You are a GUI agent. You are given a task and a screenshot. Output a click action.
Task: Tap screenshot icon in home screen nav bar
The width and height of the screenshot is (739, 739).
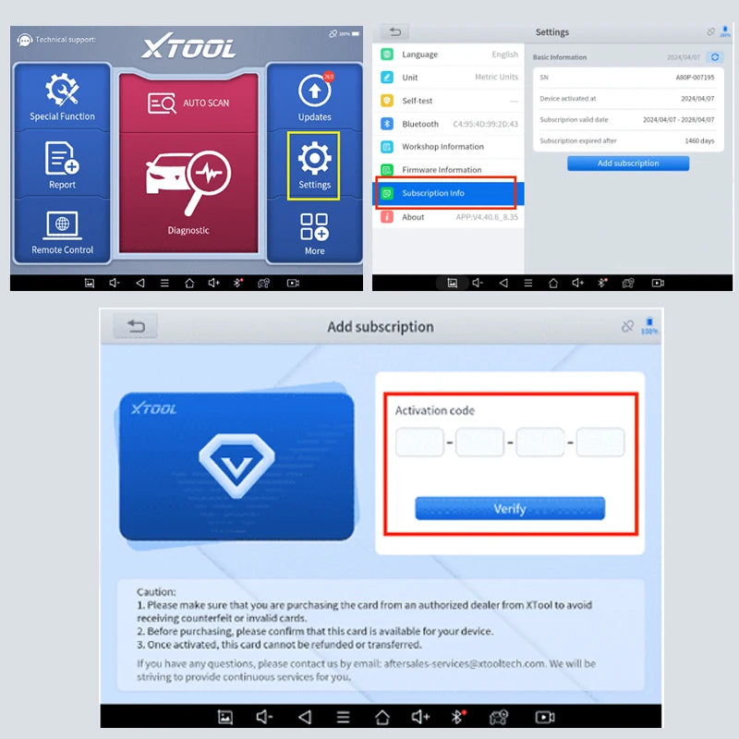89,283
